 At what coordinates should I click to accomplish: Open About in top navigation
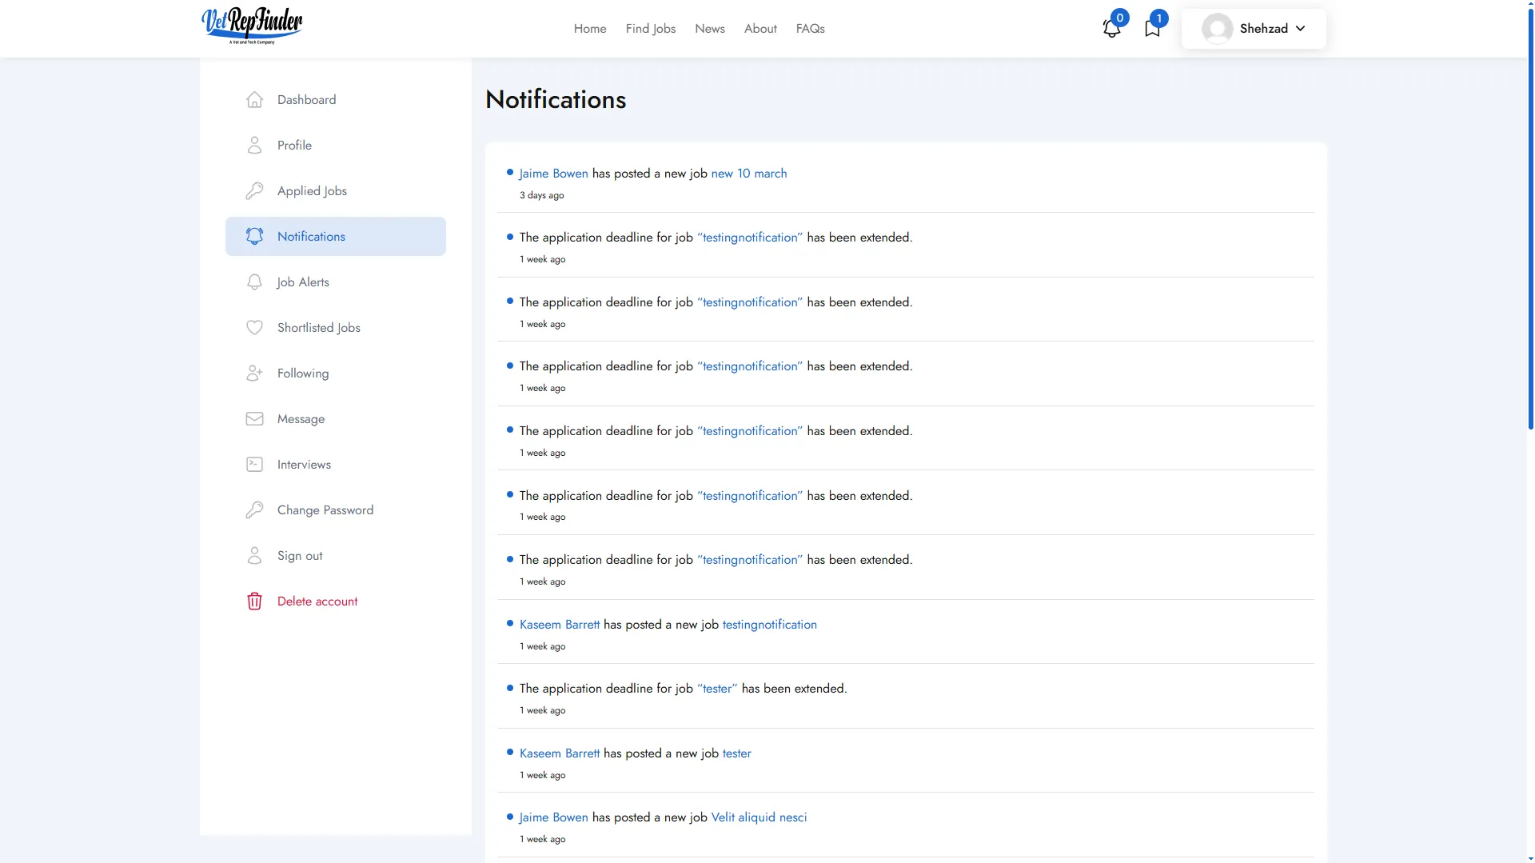[760, 29]
